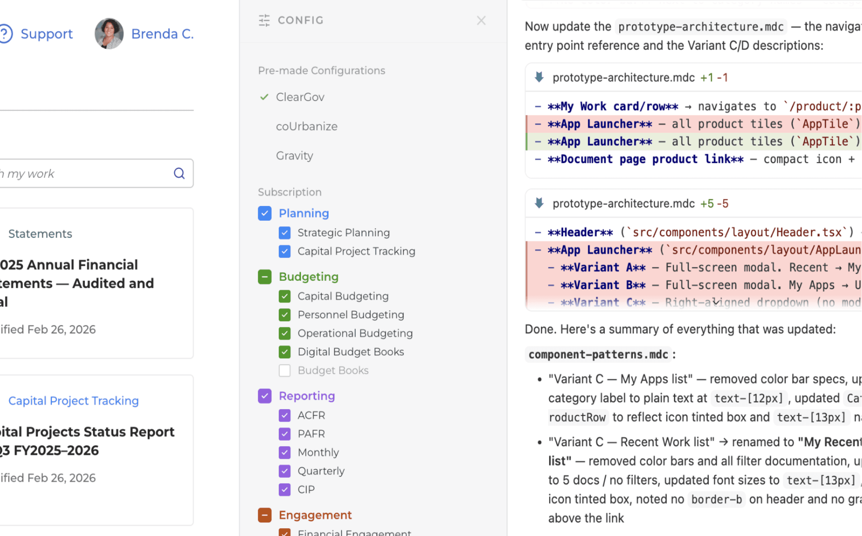Click the download arrow on second prototype-architecture.mdc diff
Screen dimensions: 862x536
(539, 203)
